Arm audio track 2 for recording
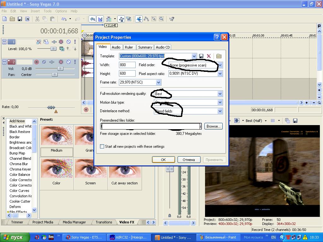This screenshot has height=242, width=323. click(37, 62)
